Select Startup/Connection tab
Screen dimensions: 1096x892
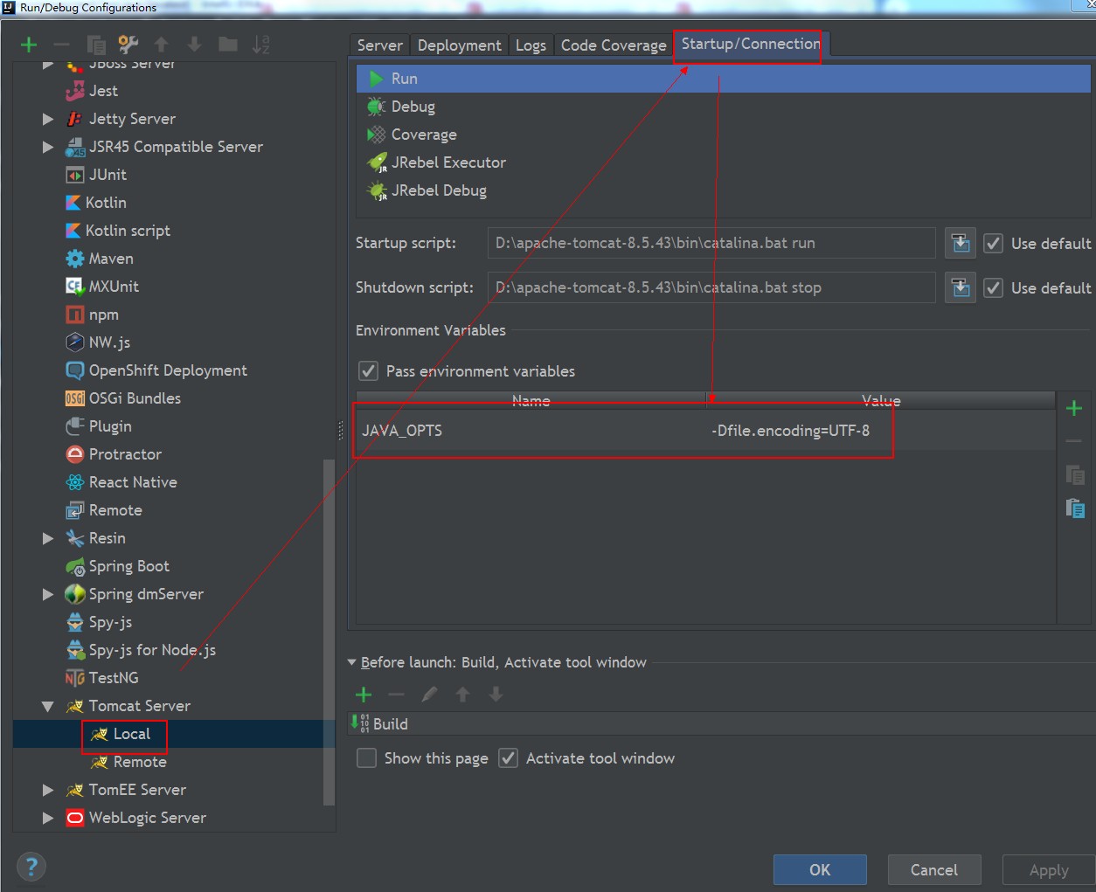click(x=751, y=44)
